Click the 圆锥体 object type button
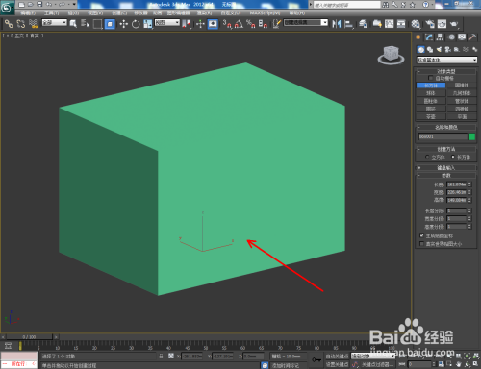The width and height of the screenshot is (481, 369). click(462, 86)
